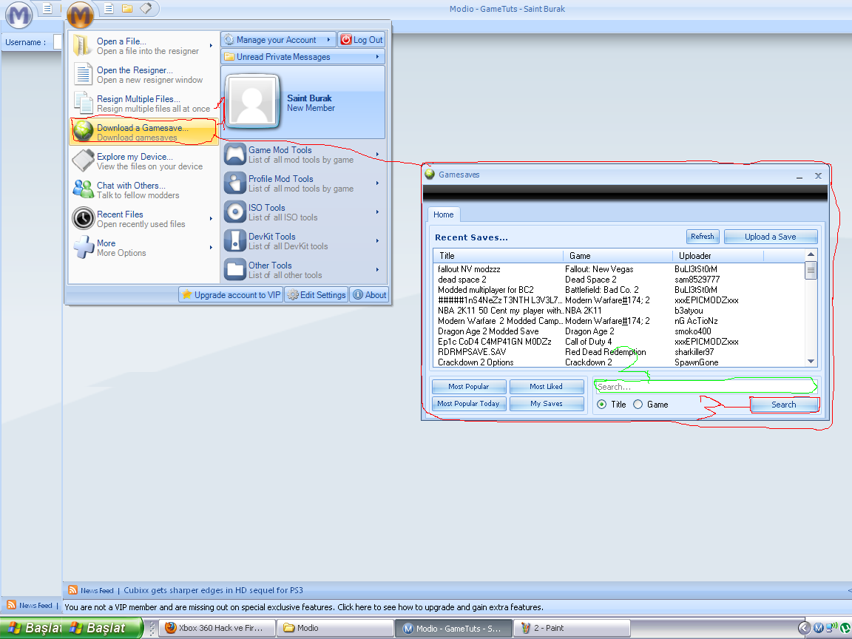
Task: Open Edit Settings
Action: pyautogui.click(x=317, y=294)
